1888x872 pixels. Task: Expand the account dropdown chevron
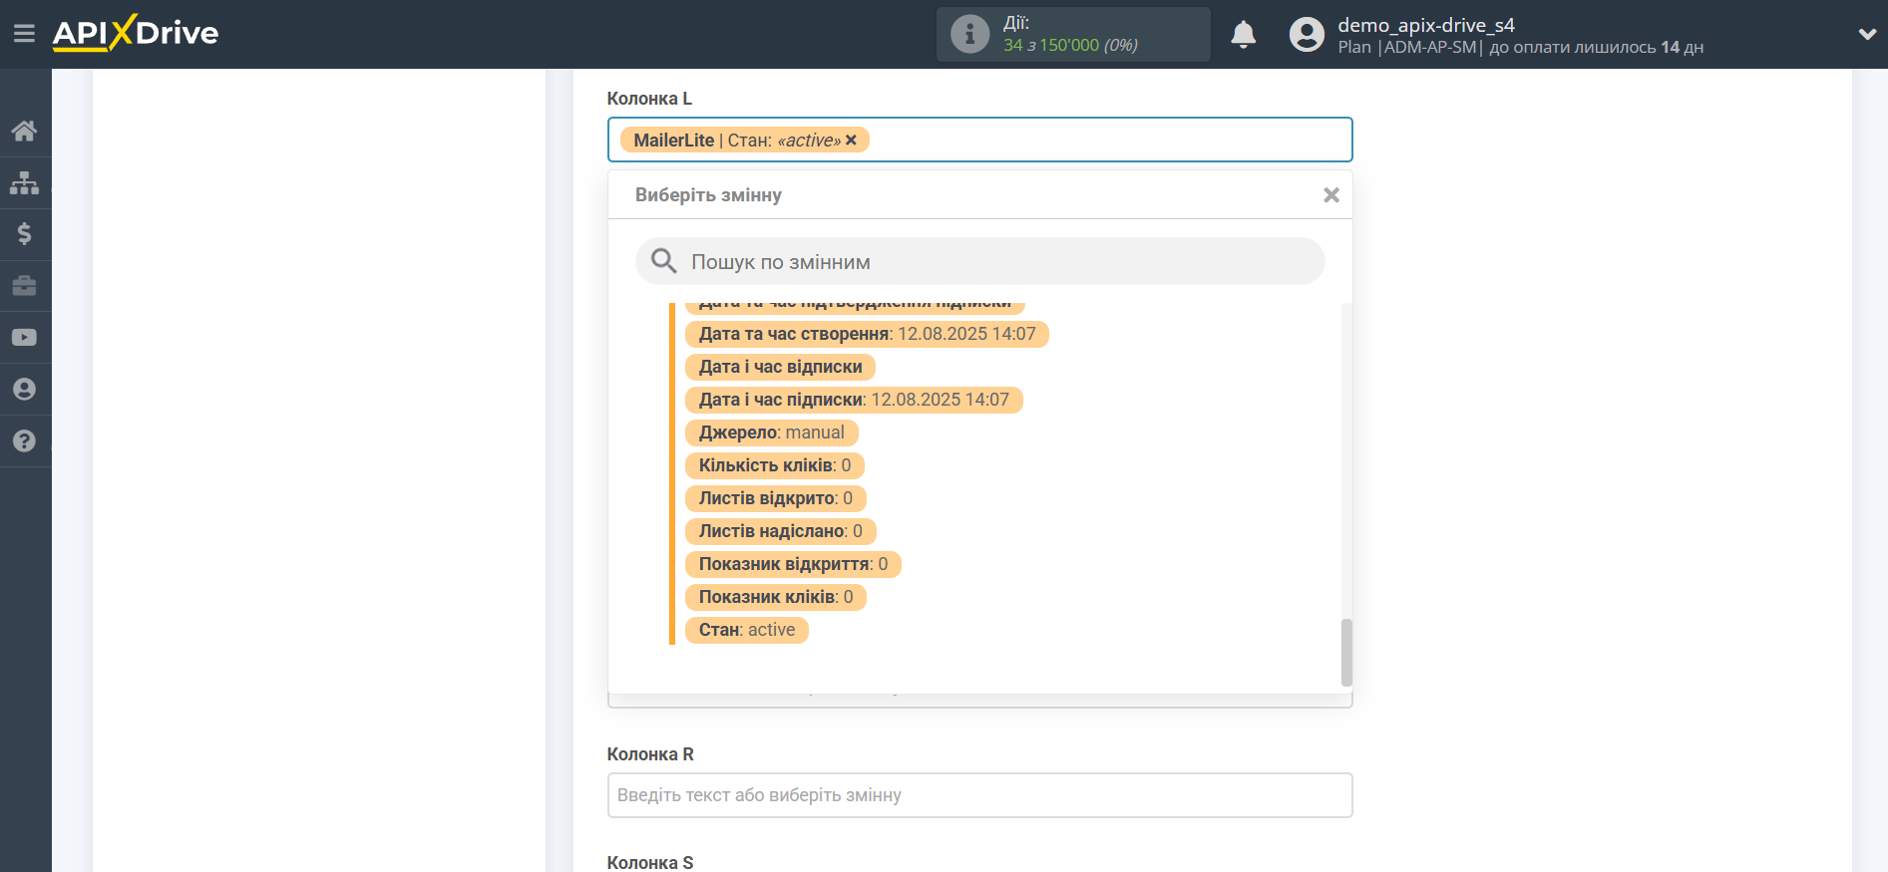coord(1867,34)
